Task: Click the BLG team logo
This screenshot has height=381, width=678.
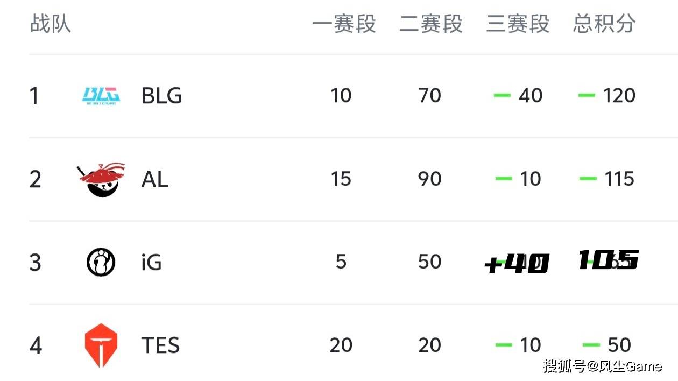Action: pos(101,96)
